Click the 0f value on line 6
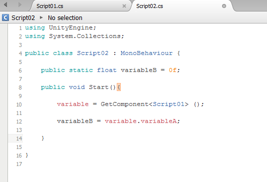 [173, 70]
